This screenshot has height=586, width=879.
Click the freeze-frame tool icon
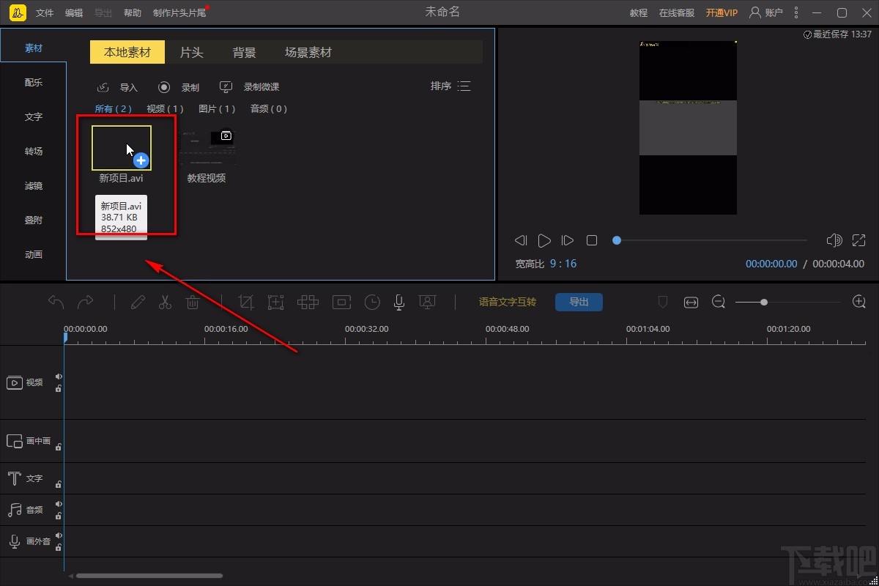click(x=341, y=302)
